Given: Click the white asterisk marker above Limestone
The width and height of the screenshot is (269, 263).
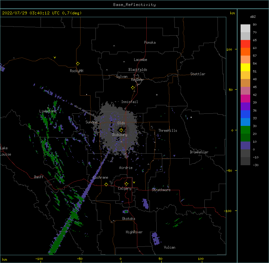Looking at the screenshot, I should [48, 108].
